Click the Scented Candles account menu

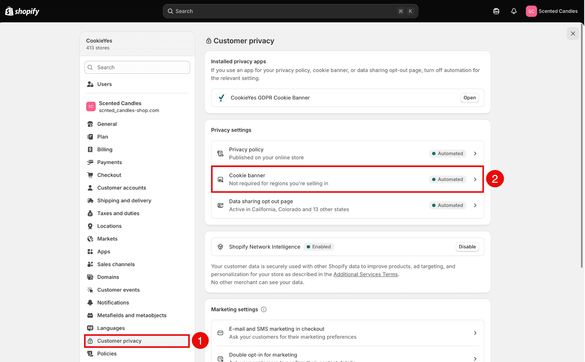coord(552,11)
